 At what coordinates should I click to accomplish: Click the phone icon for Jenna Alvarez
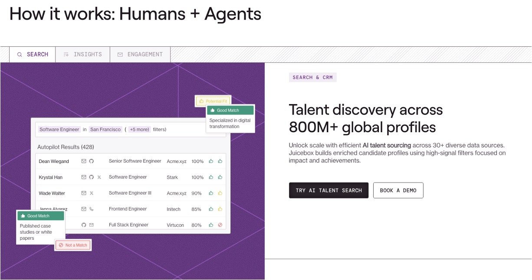91,209
